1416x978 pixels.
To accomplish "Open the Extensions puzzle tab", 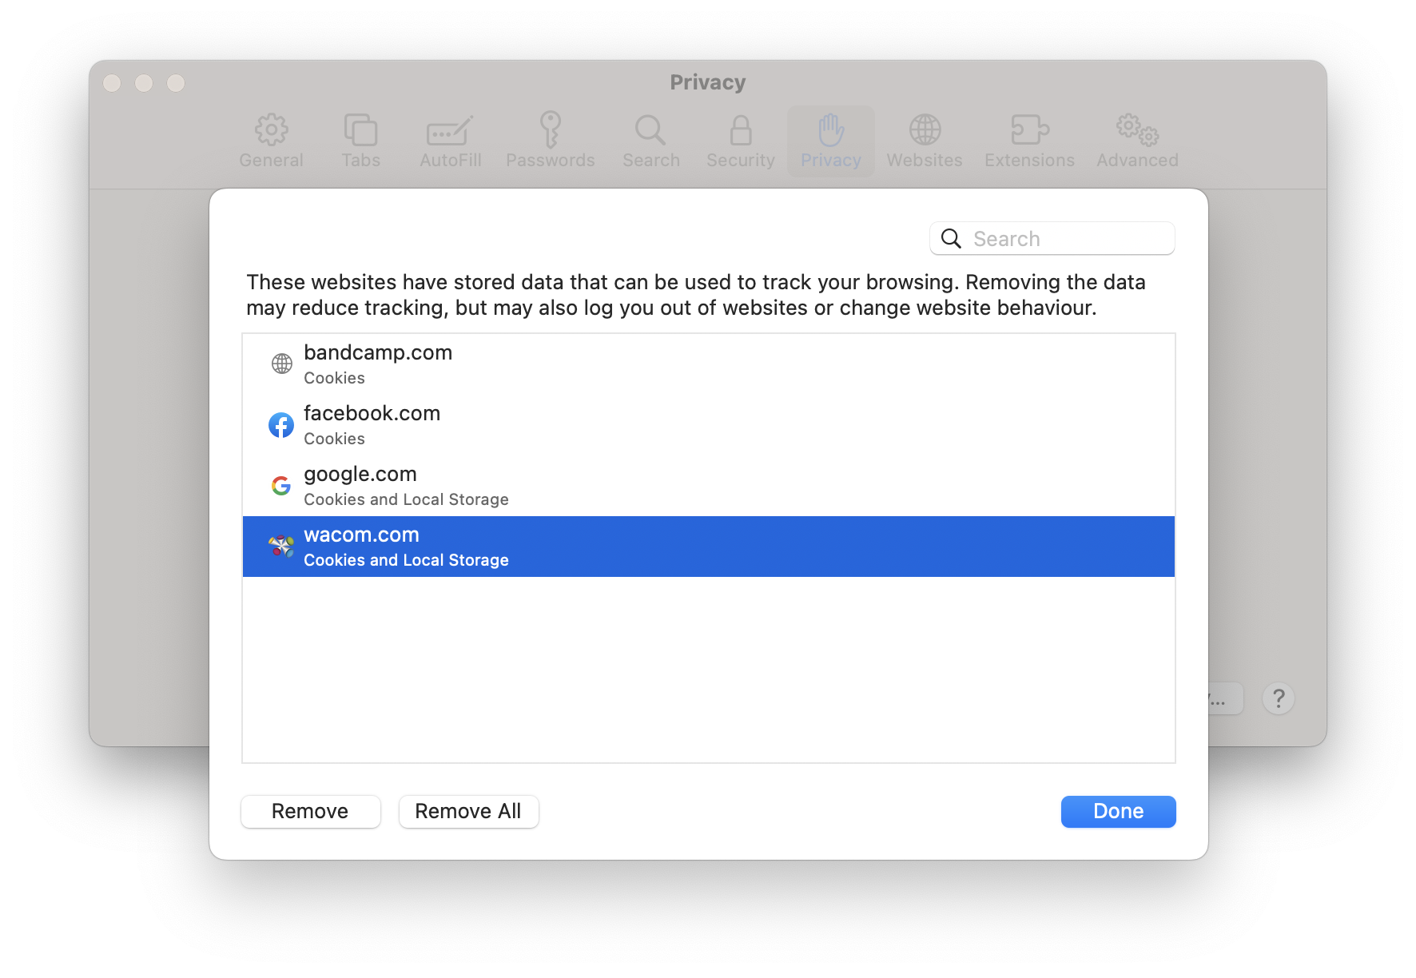I will click(1029, 140).
